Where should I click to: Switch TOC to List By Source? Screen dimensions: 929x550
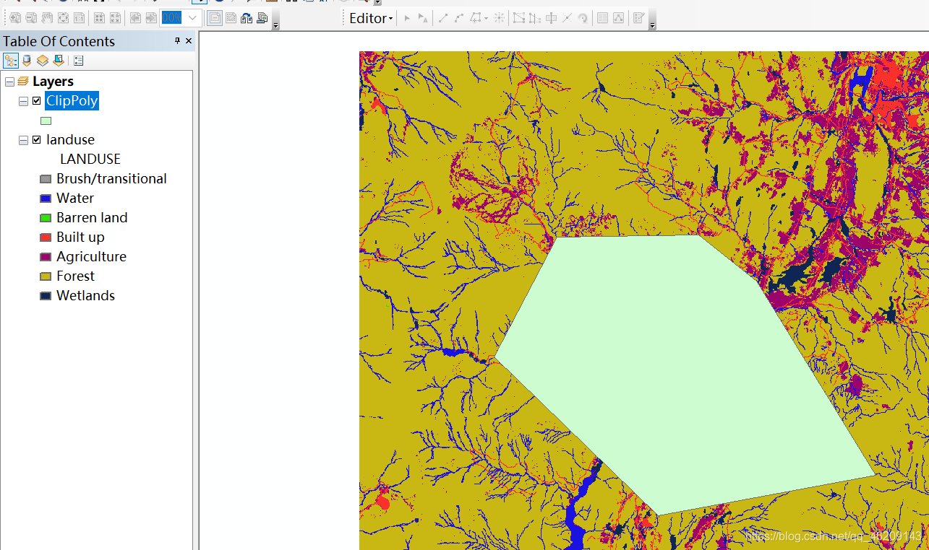click(x=27, y=61)
